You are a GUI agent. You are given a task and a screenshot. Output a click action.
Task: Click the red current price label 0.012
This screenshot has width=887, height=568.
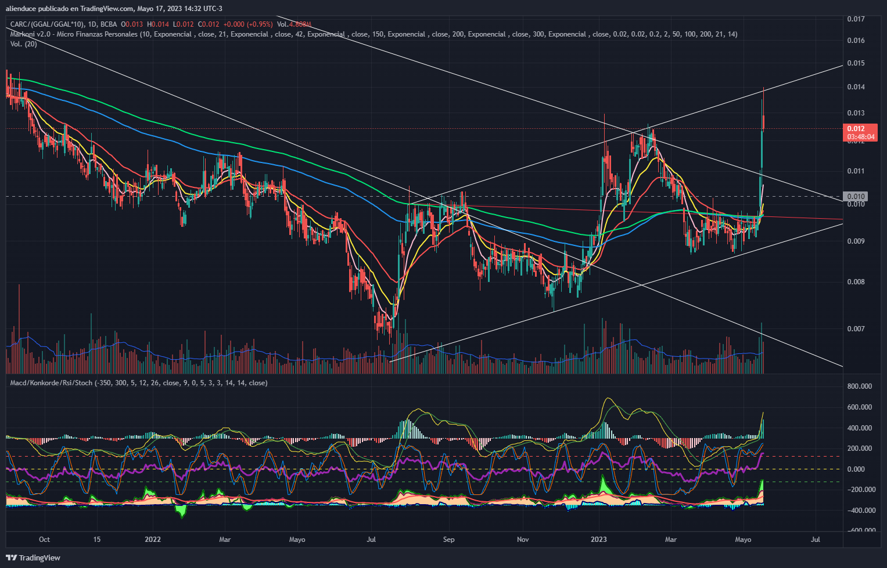click(x=856, y=129)
